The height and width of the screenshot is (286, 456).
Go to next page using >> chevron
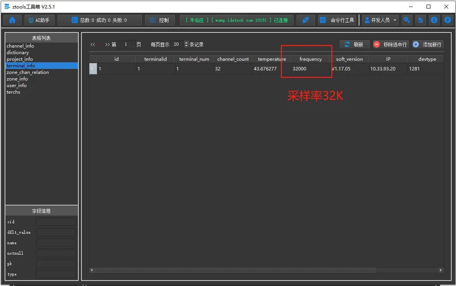click(x=107, y=44)
